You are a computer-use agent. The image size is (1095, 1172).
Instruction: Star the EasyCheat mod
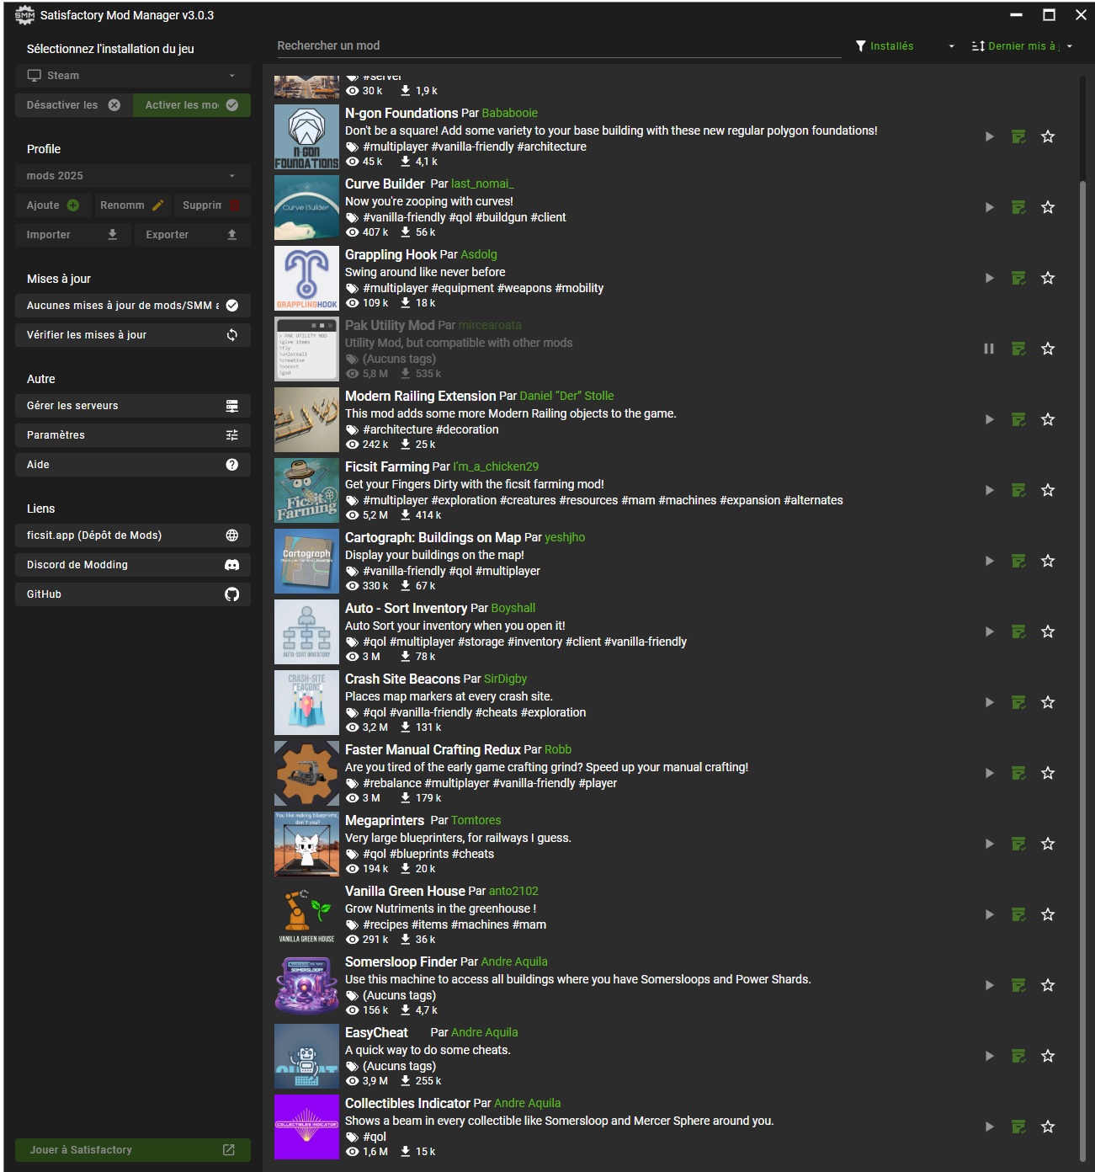(x=1048, y=1056)
